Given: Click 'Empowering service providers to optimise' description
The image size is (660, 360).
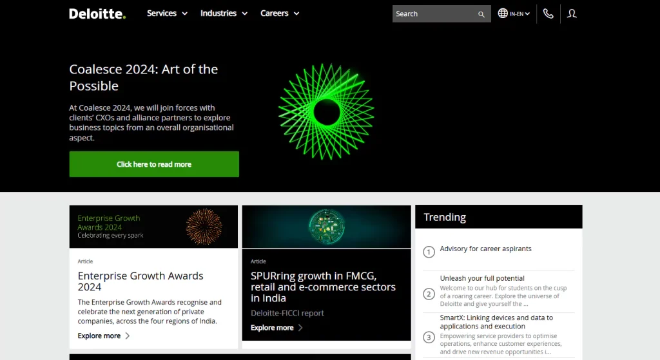Looking at the screenshot, I should (x=500, y=344).
